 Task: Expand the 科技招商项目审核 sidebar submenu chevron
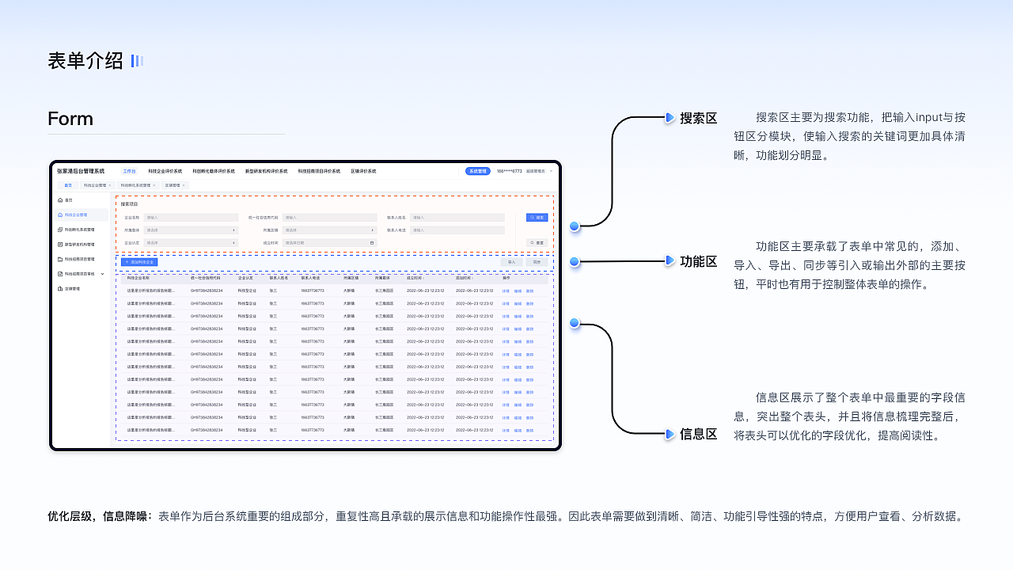coord(102,274)
